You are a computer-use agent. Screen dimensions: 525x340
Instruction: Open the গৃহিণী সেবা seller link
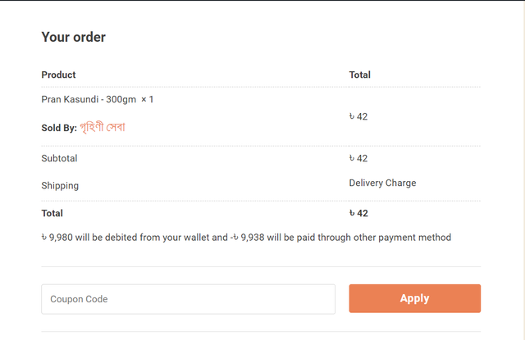click(103, 127)
